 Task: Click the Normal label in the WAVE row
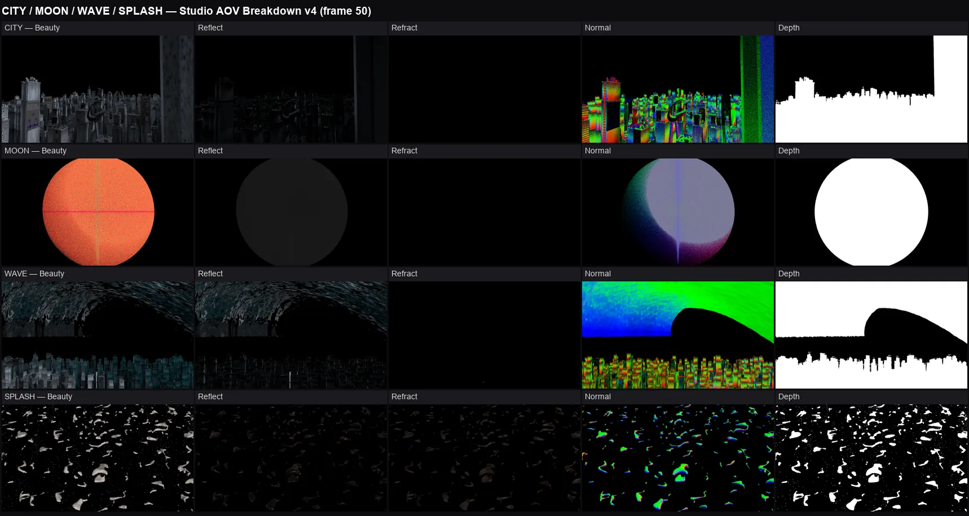coord(598,273)
